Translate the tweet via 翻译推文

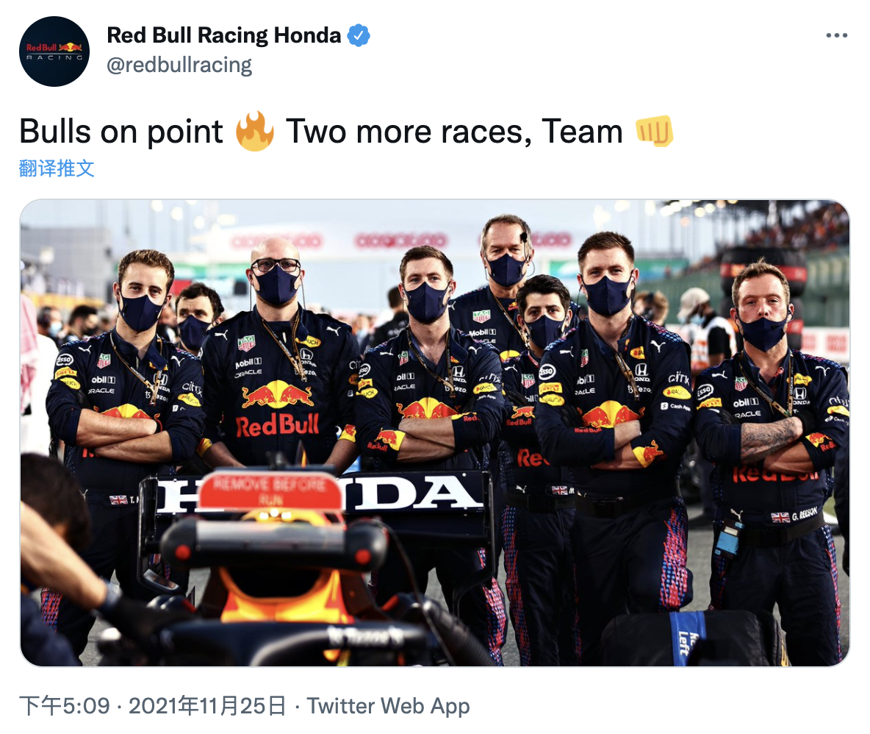pos(57,168)
